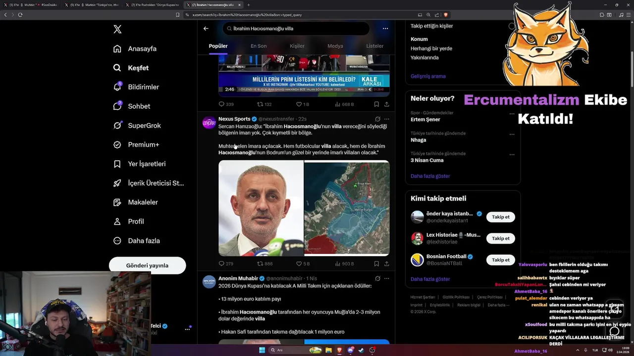This screenshot has height=356, width=634.
Task: Open Anonim Muhabir account name link
Action: [238, 279]
